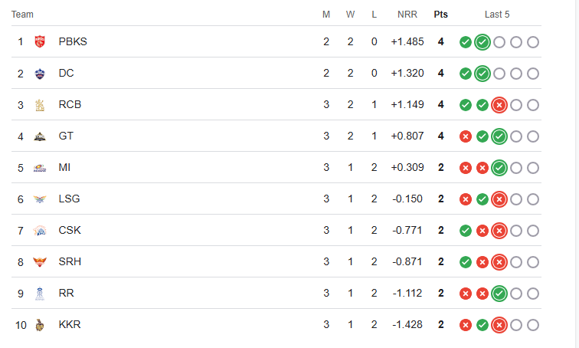
Task: Click the CSK team logo
Action: pos(40,231)
